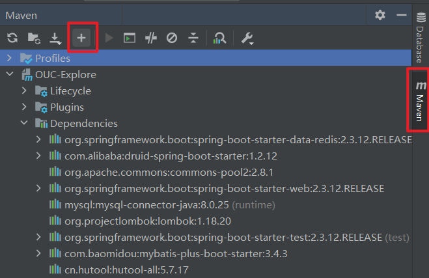The height and width of the screenshot is (278, 429).
Task: Collapse the OUC-Explore project node
Action: coord(10,74)
